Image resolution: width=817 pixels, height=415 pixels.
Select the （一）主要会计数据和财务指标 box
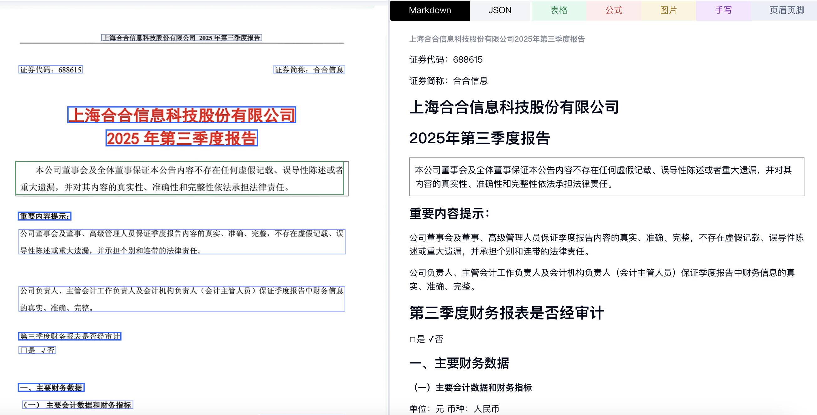click(77, 405)
